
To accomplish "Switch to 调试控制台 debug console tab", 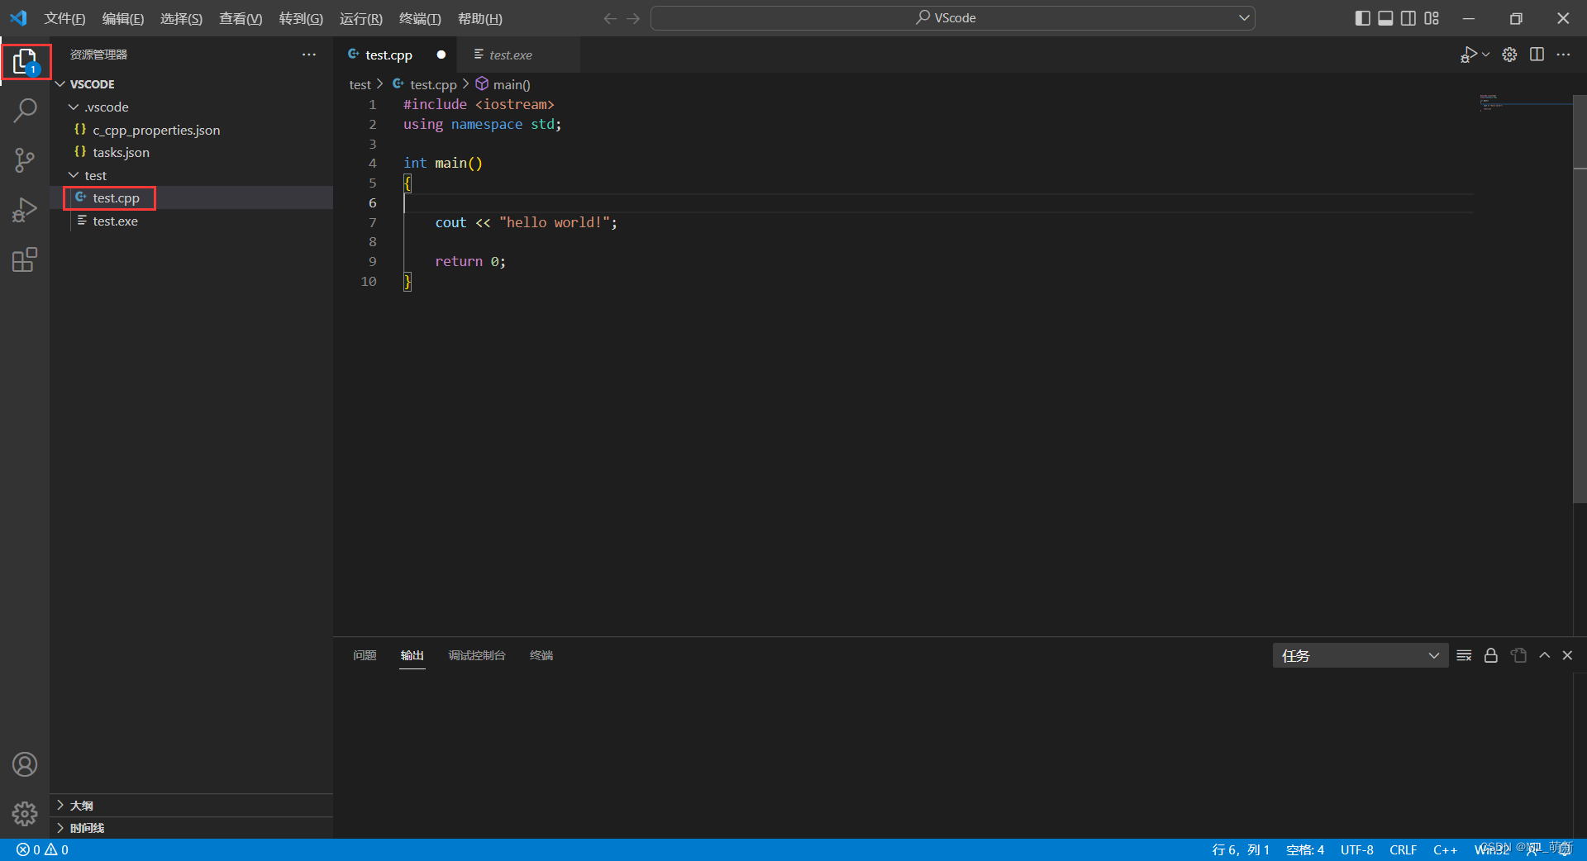I will point(477,655).
